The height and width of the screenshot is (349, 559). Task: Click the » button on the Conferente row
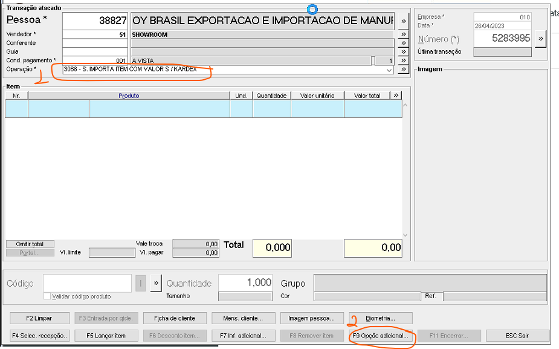(403, 43)
